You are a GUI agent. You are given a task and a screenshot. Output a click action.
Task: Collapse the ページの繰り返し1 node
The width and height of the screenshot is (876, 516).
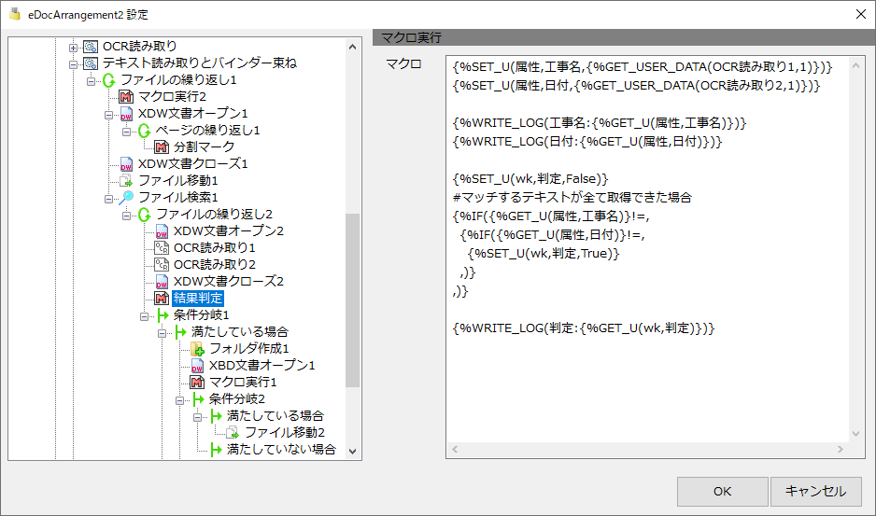127,132
